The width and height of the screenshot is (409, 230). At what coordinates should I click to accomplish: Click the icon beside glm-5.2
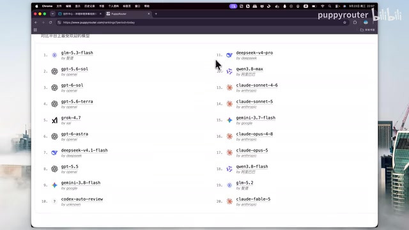[229, 185]
